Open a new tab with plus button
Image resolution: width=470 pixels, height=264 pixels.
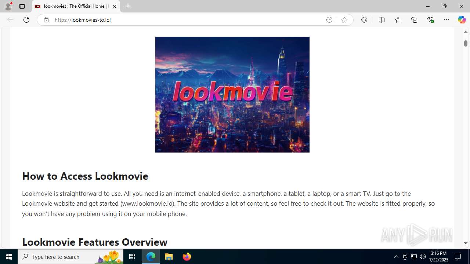128,6
